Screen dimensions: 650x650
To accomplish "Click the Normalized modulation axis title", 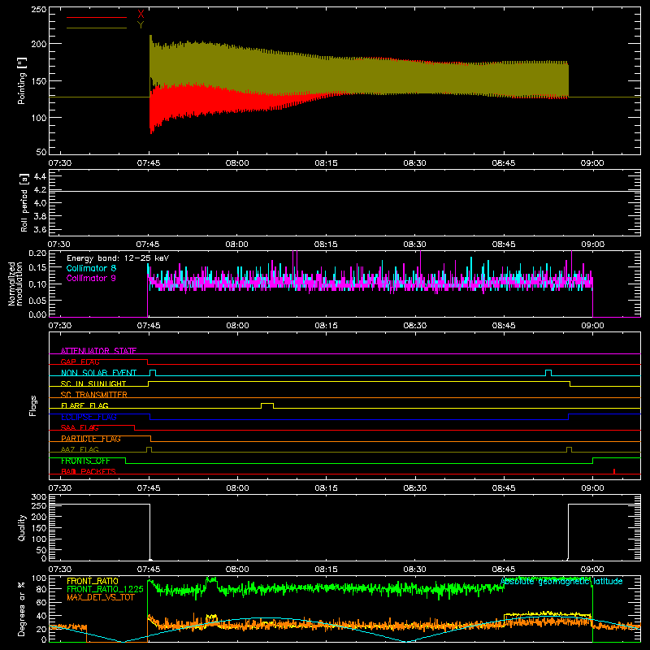I will point(15,284).
